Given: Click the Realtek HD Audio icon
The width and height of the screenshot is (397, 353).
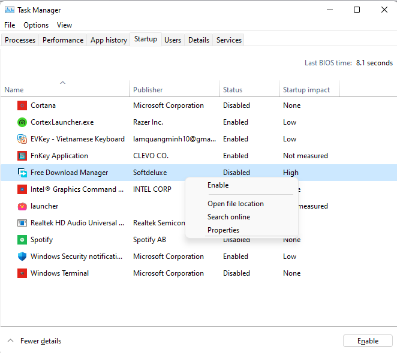Looking at the screenshot, I should click(x=22, y=223).
